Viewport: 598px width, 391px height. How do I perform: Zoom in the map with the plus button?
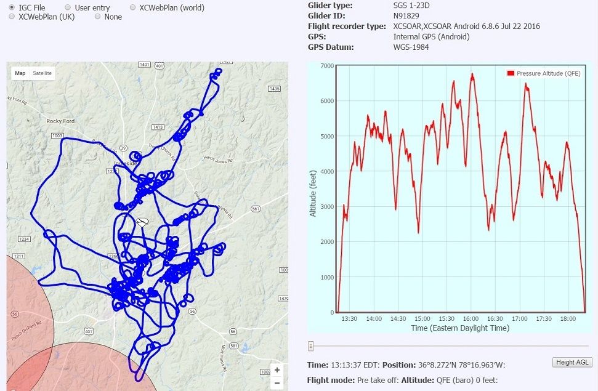[277, 370]
